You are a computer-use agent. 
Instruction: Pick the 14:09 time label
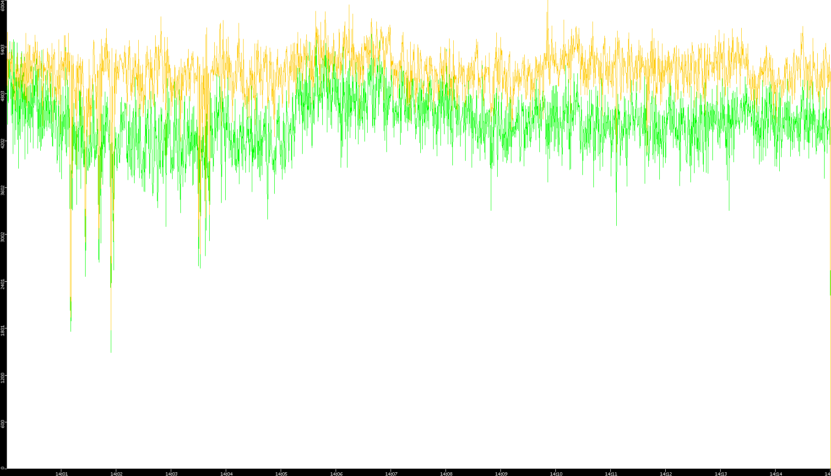point(501,474)
